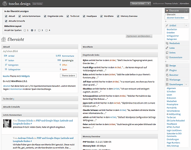Click the Links chain icon
Image resolution: width=191 pixels, height=150 pixels.
coord(167,48)
